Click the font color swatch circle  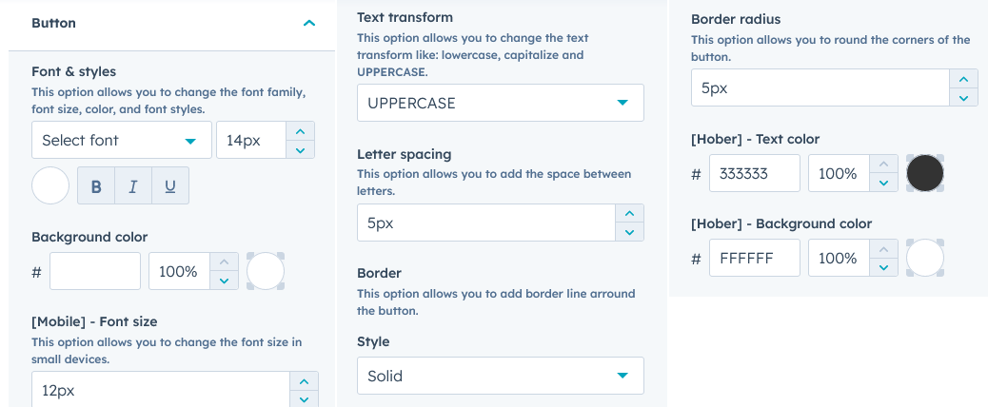tap(50, 186)
